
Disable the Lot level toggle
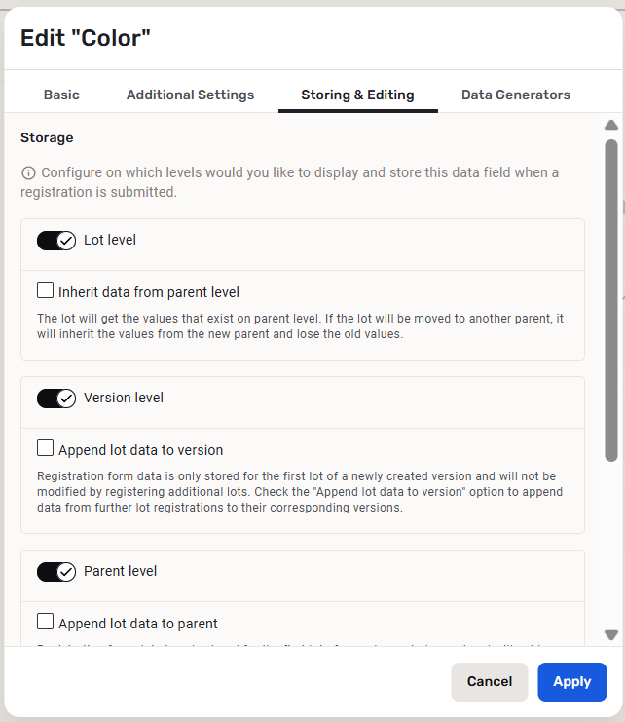pyautogui.click(x=56, y=240)
